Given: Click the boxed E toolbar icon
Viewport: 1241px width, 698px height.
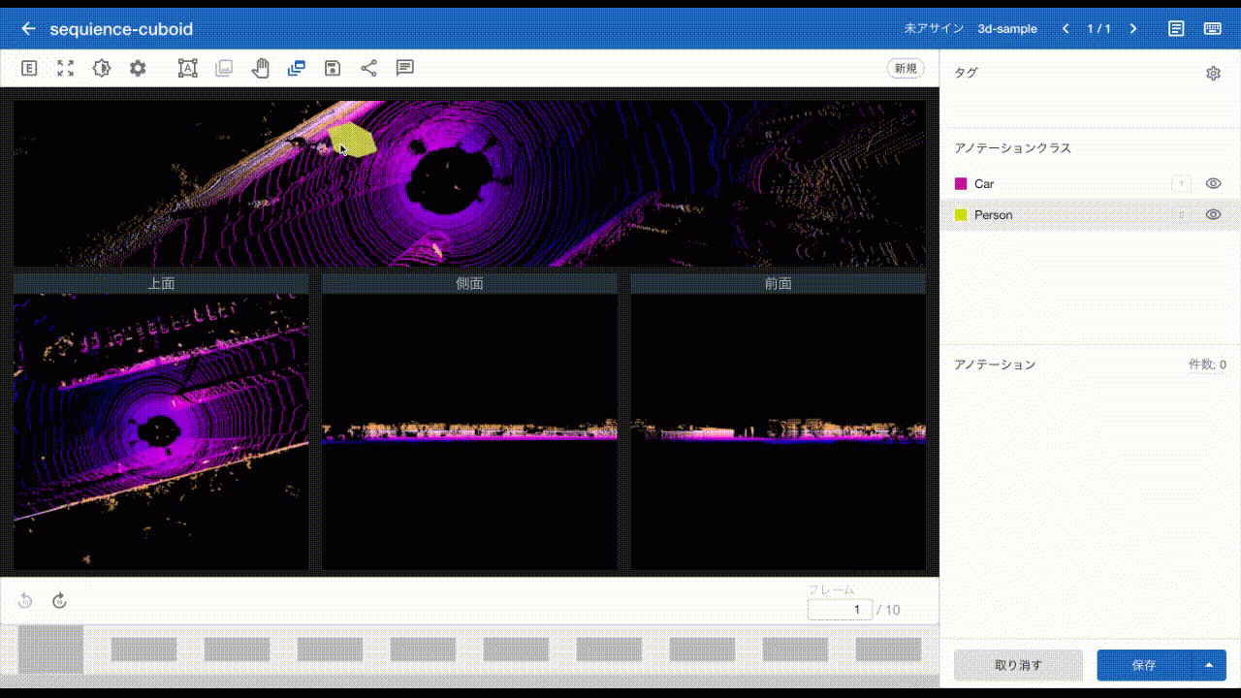Looking at the screenshot, I should point(29,68).
